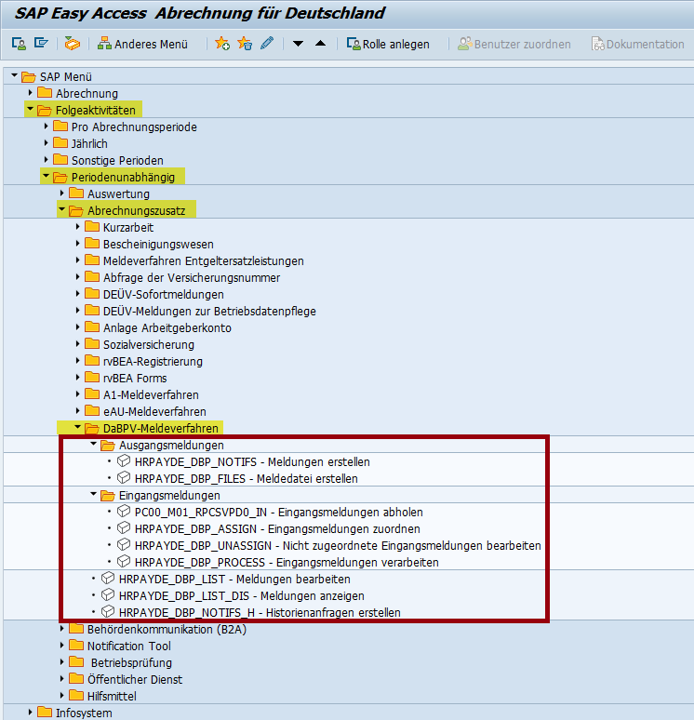Expand the Betriebsprüfung folder
694x720 pixels.
point(62,662)
